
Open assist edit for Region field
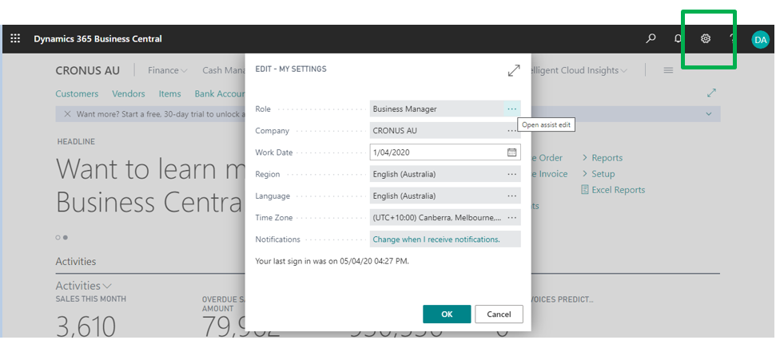(x=511, y=174)
